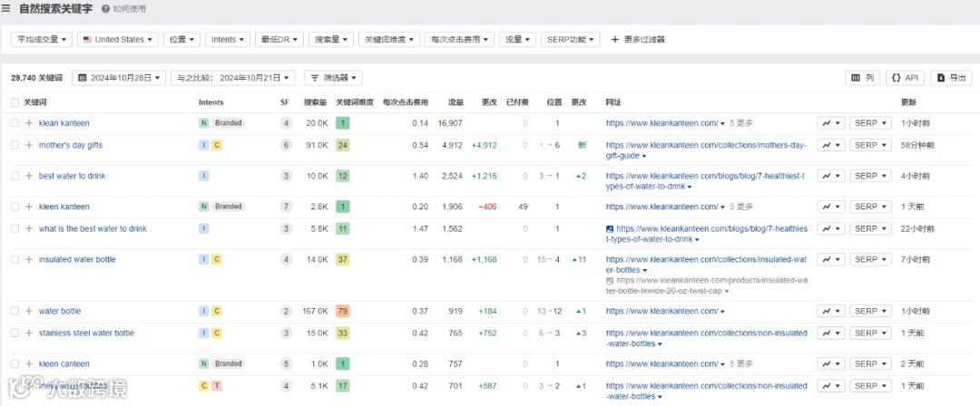Click the plus icon for insulated water bottle row
This screenshot has height=406, width=980.
coord(29,259)
